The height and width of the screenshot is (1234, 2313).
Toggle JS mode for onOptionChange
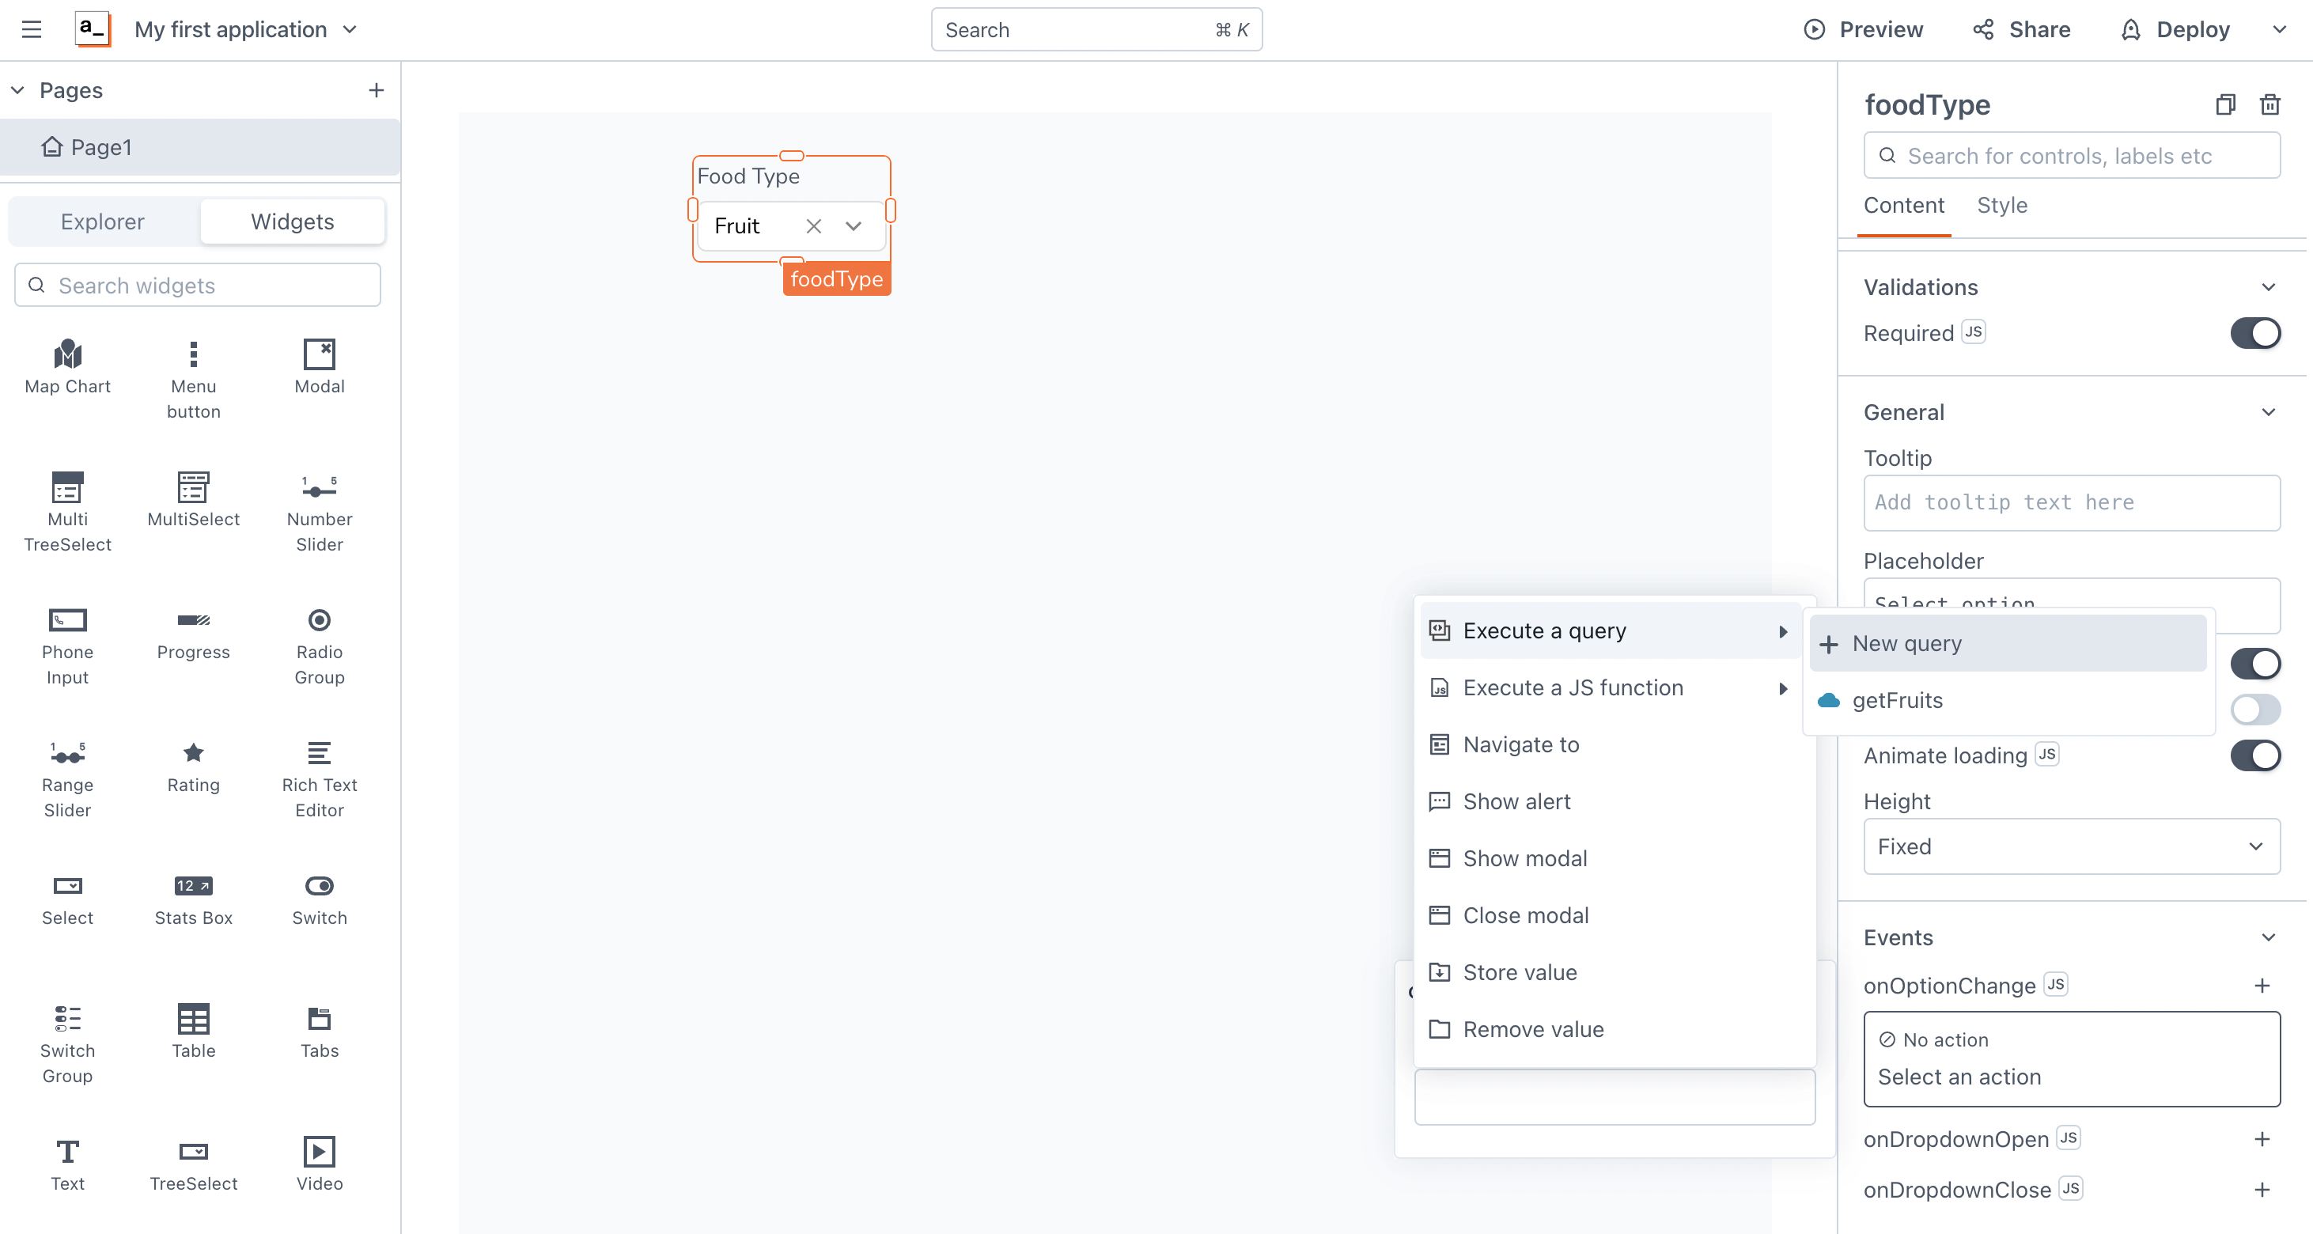click(x=2055, y=984)
